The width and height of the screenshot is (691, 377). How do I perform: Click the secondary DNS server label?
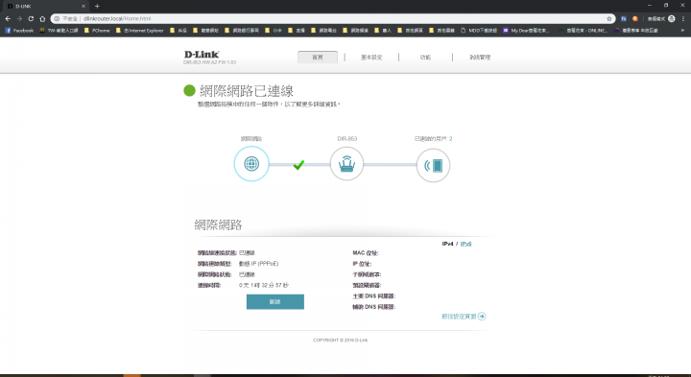click(x=373, y=307)
